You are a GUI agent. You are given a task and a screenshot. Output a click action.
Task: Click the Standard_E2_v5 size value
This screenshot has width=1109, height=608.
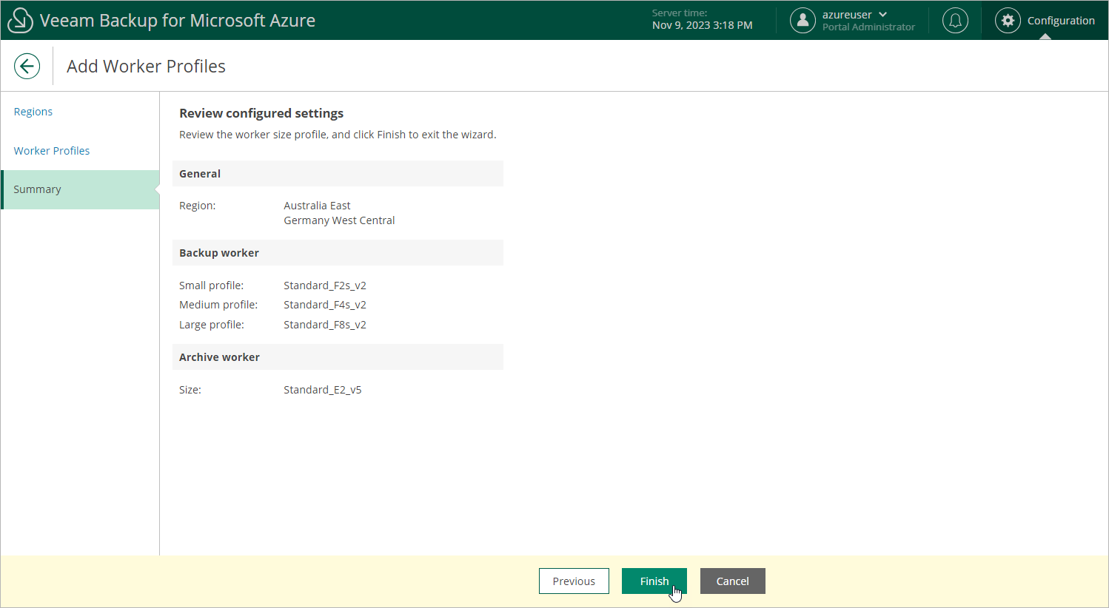pos(323,390)
